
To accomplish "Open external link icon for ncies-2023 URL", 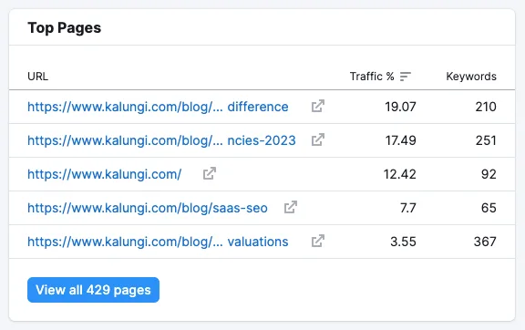I will pyautogui.click(x=318, y=140).
